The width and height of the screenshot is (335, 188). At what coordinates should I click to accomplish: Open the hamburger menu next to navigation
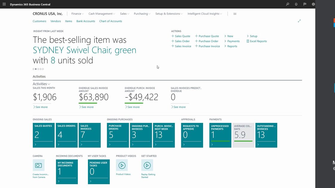pyautogui.click(x=235, y=13)
